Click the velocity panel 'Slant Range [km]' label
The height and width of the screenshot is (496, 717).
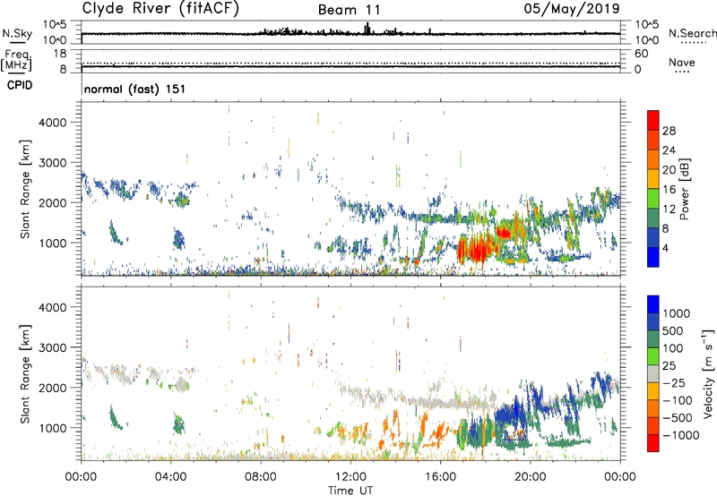click(25, 373)
